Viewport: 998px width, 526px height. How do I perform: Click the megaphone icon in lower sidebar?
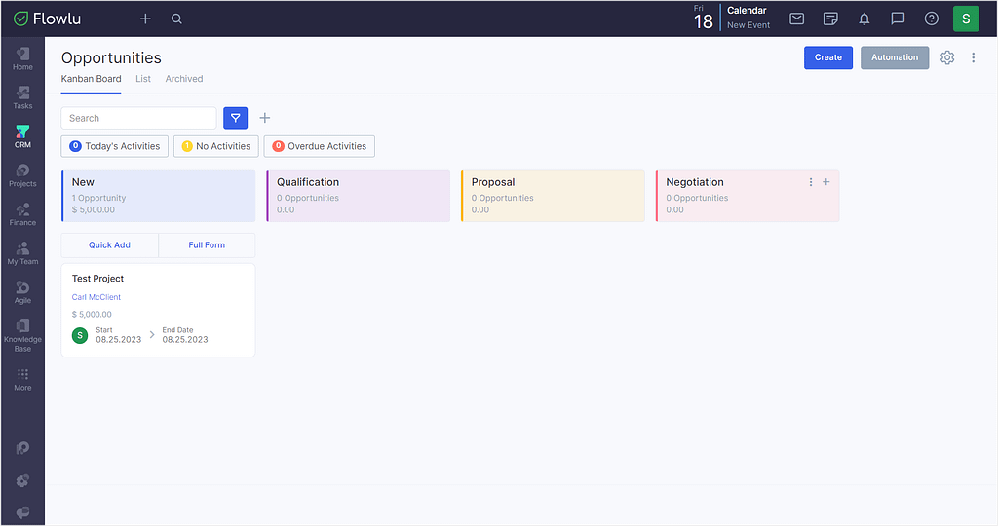[22, 512]
